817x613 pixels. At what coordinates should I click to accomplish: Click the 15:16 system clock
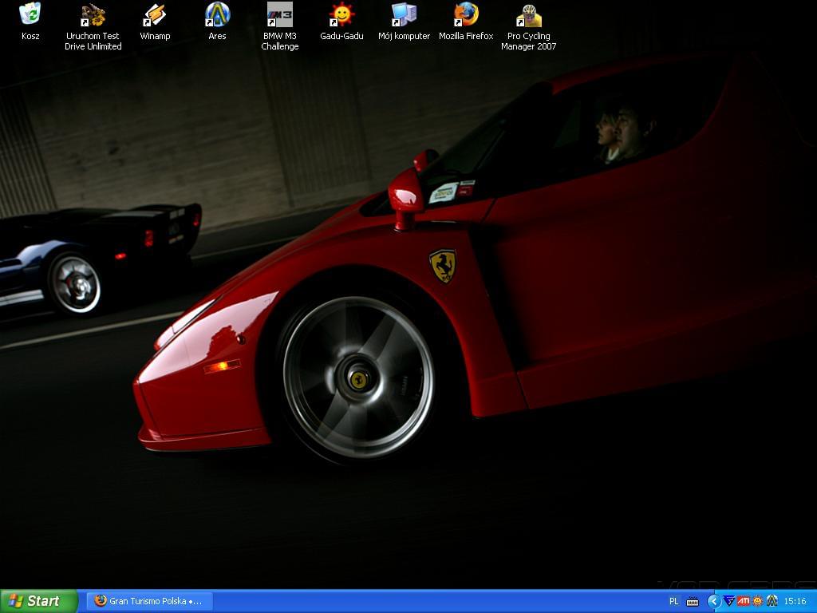[795, 602]
